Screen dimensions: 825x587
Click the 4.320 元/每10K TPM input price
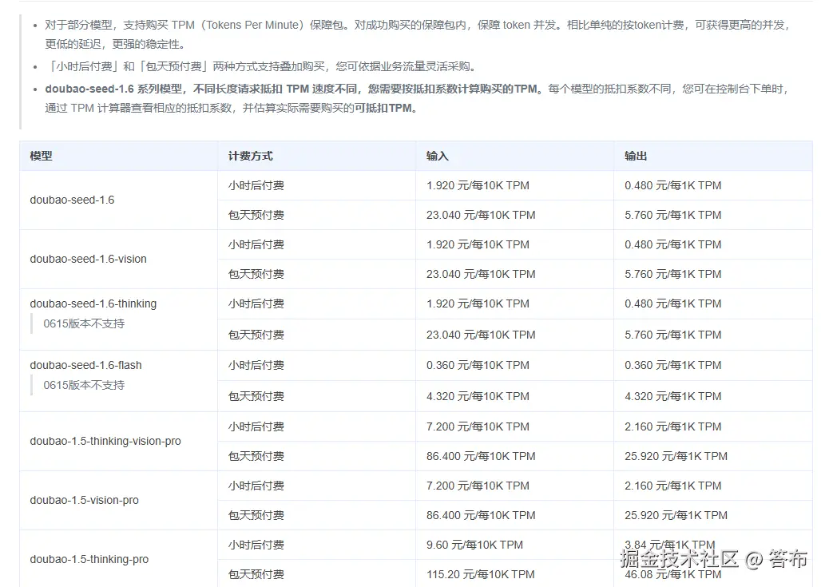tap(478, 397)
